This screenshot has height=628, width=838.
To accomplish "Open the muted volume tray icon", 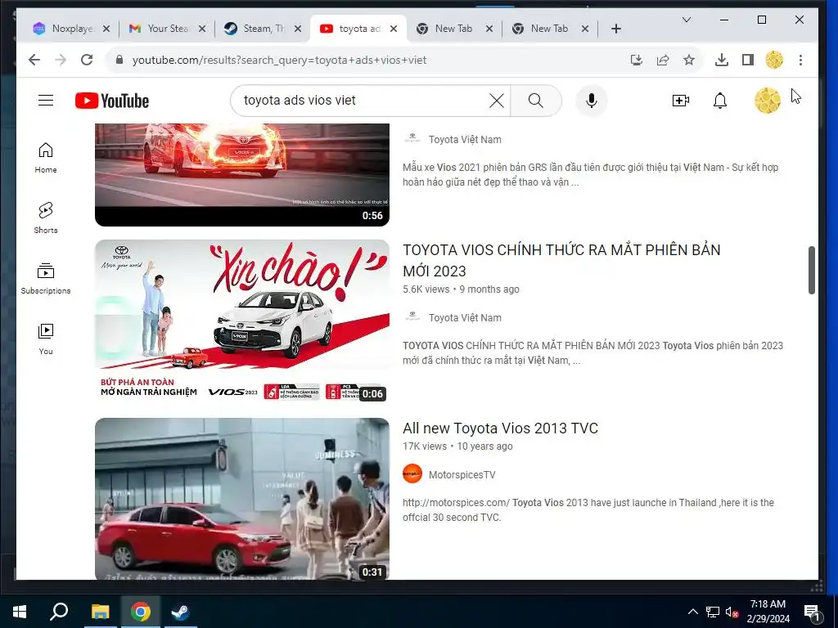I will tap(732, 612).
